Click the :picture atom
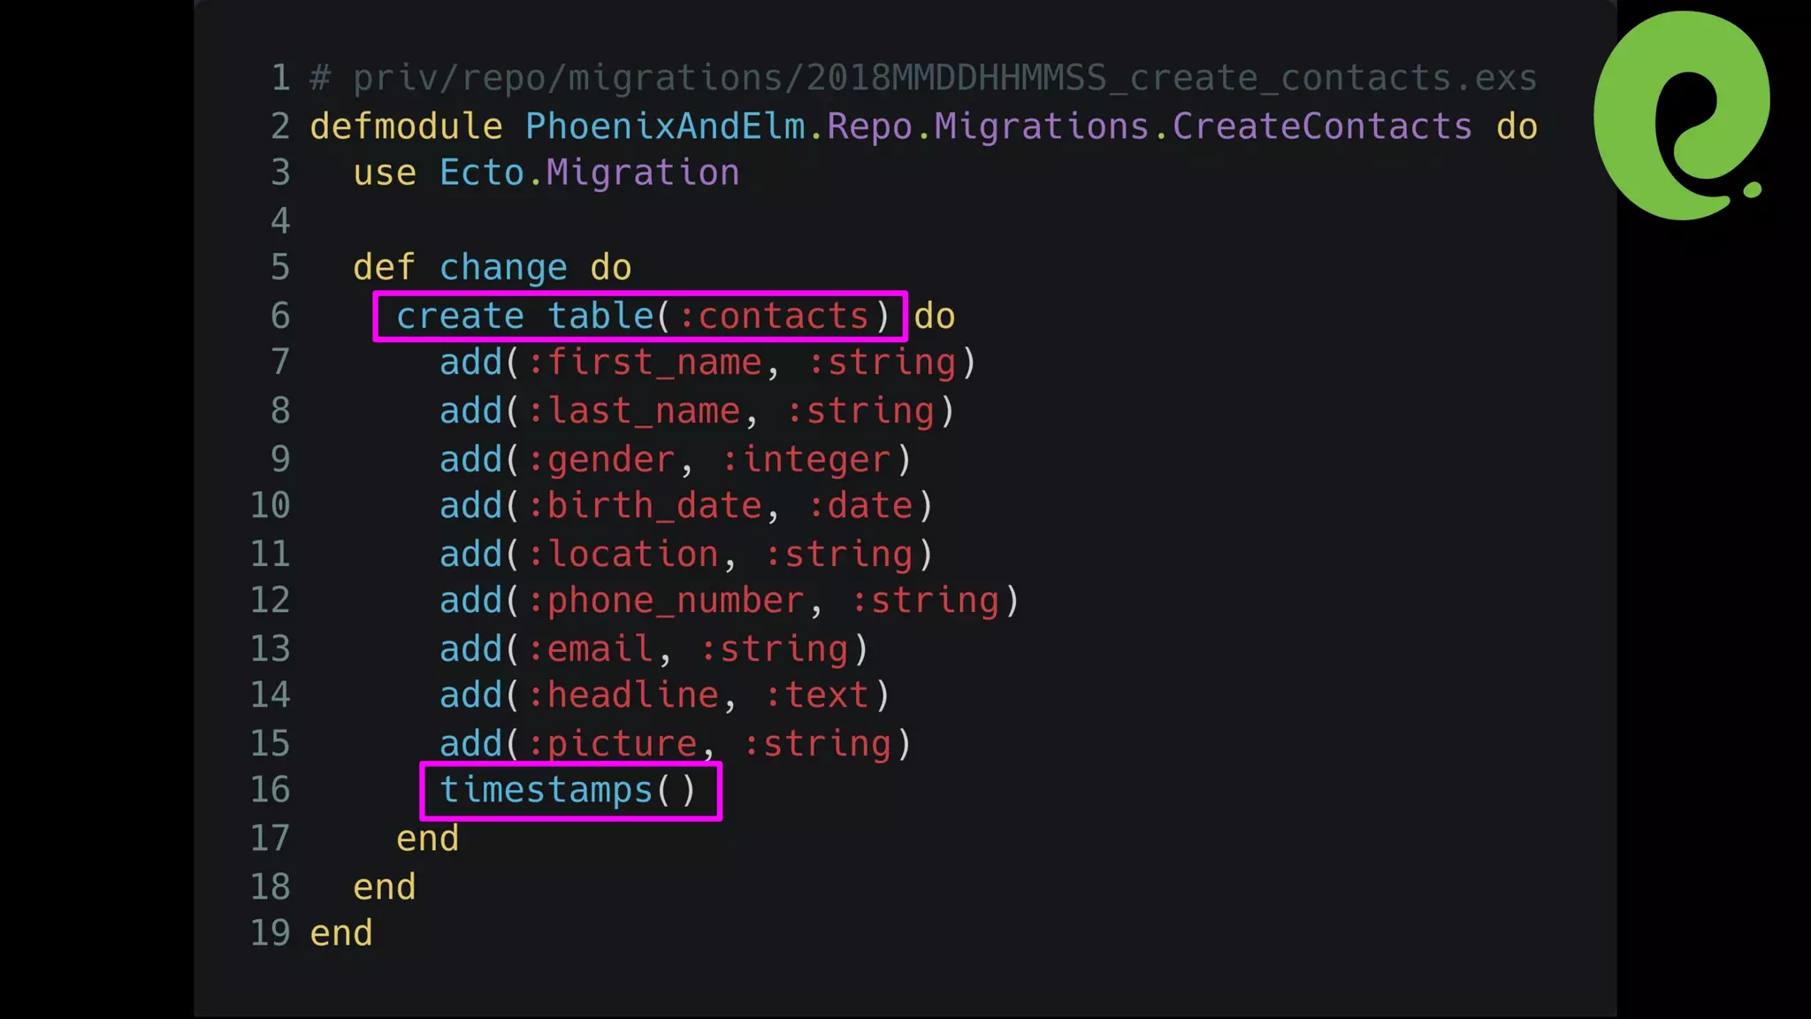The image size is (1811, 1019). tap(613, 744)
